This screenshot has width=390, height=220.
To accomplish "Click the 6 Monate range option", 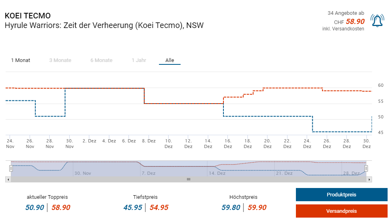I will [101, 60].
